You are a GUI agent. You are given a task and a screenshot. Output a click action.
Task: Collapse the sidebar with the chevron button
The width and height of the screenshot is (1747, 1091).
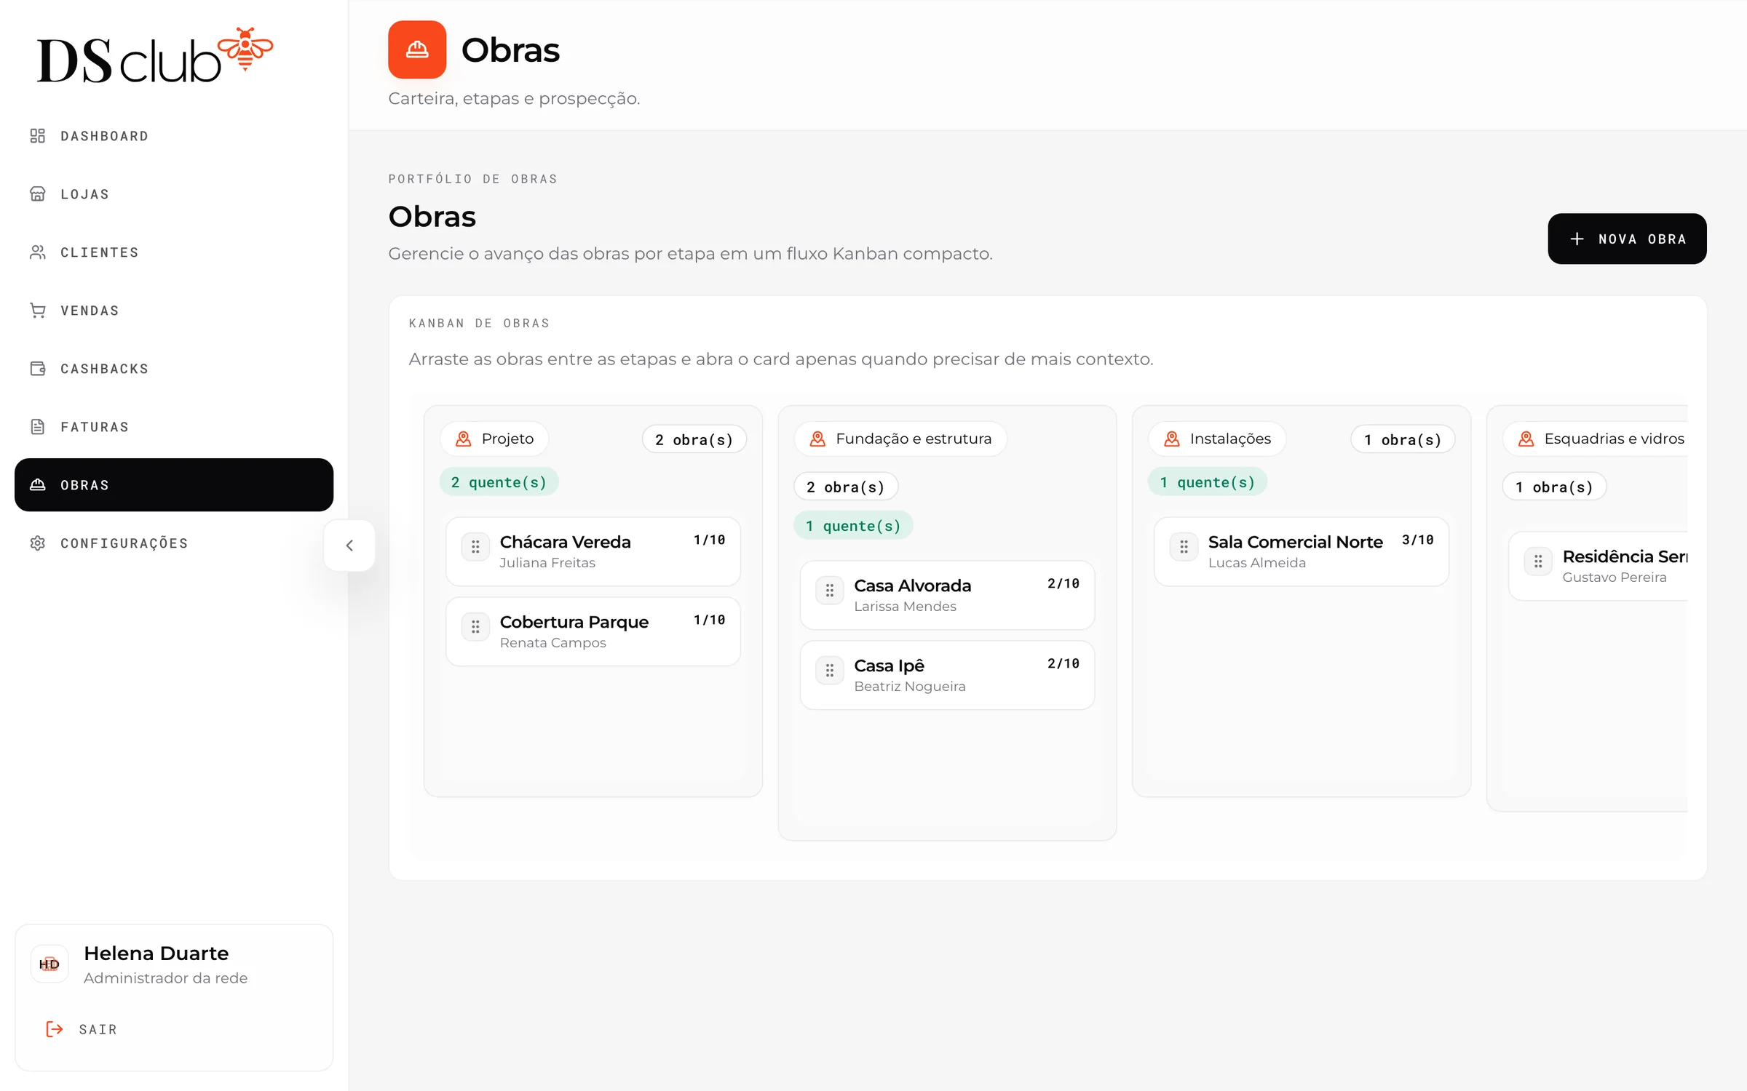(x=349, y=545)
